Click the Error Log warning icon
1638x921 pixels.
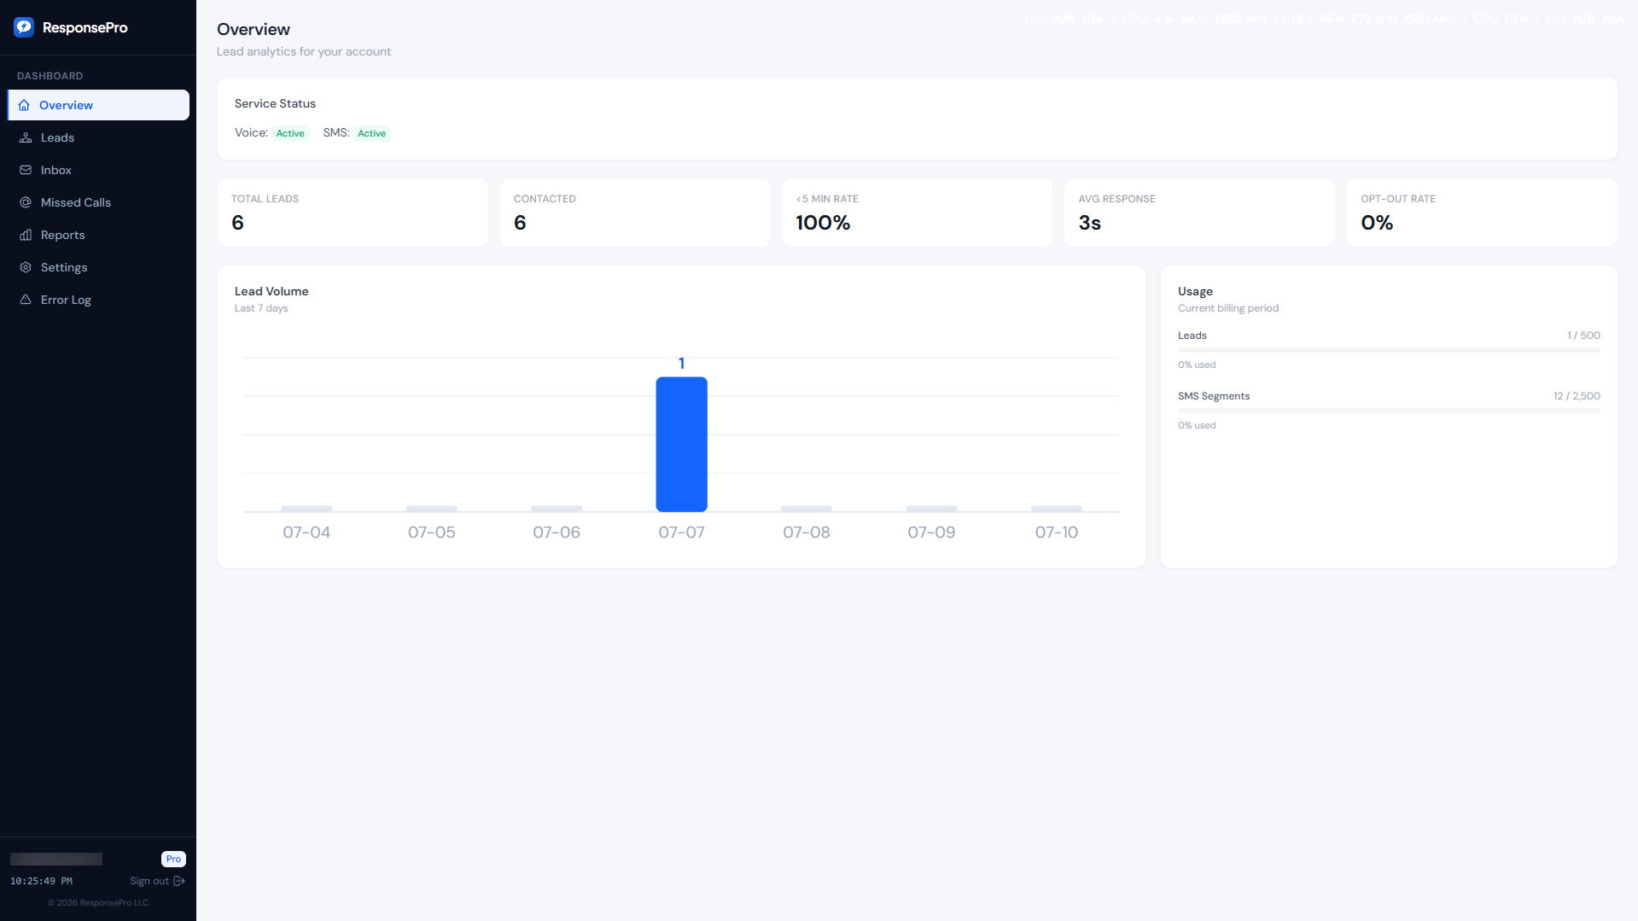tap(26, 300)
